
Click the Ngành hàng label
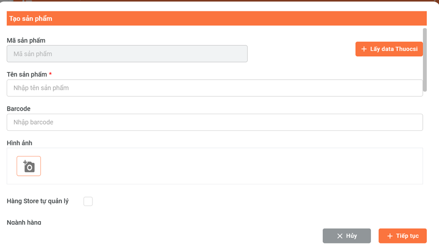24,222
